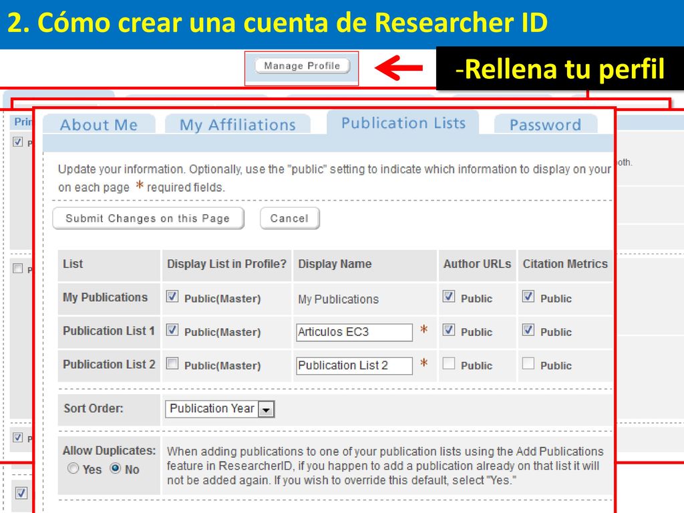684x513 pixels.
Task: Click the 'Allow Duplicates:' label
Action: 109,451
